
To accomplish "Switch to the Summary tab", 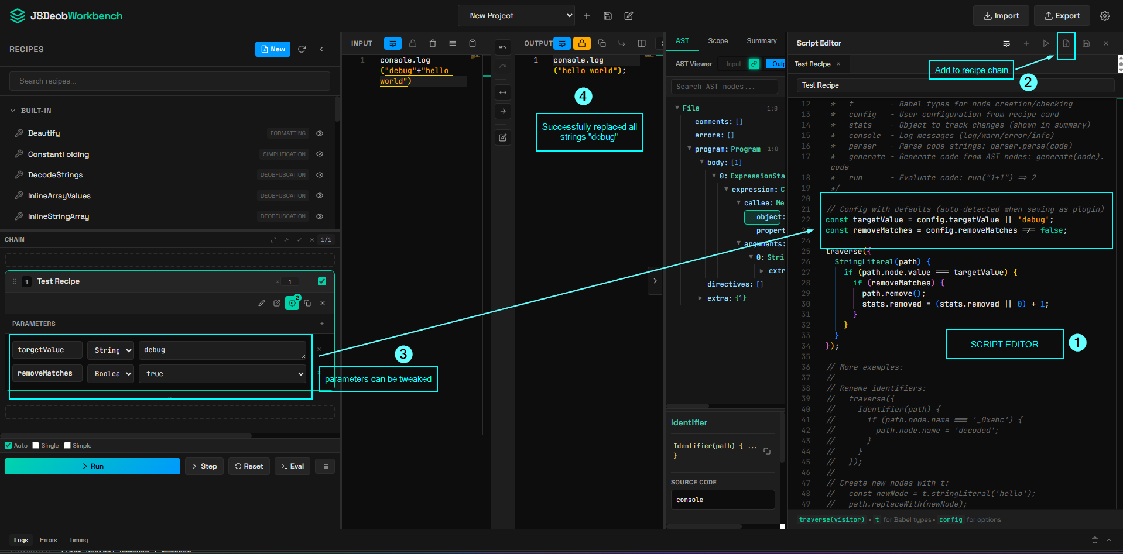I will [x=762, y=41].
